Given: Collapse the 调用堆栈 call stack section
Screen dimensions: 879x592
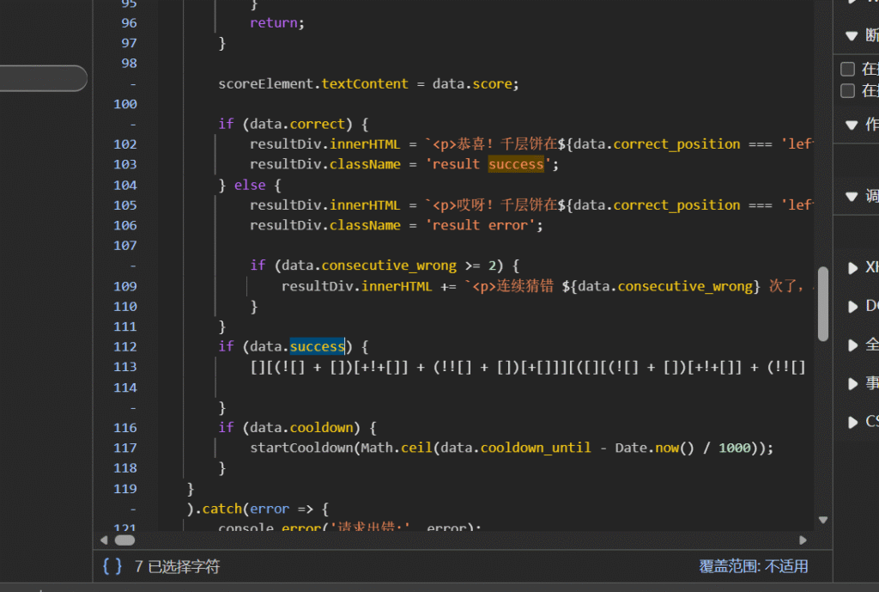Looking at the screenshot, I should pyautogui.click(x=852, y=196).
